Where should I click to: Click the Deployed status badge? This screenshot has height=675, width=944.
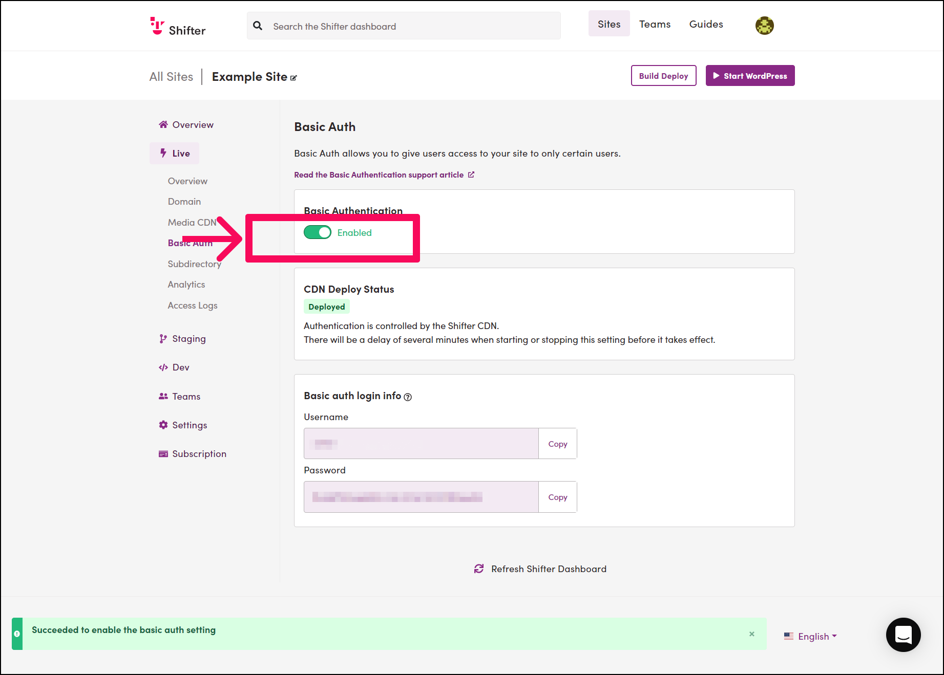pos(327,307)
